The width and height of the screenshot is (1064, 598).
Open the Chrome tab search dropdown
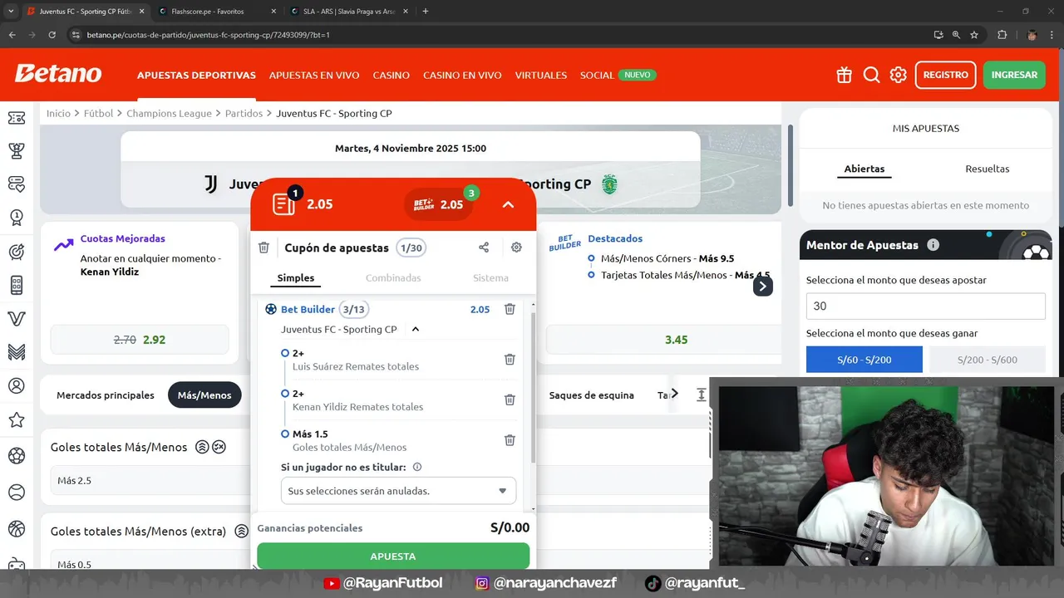point(11,11)
